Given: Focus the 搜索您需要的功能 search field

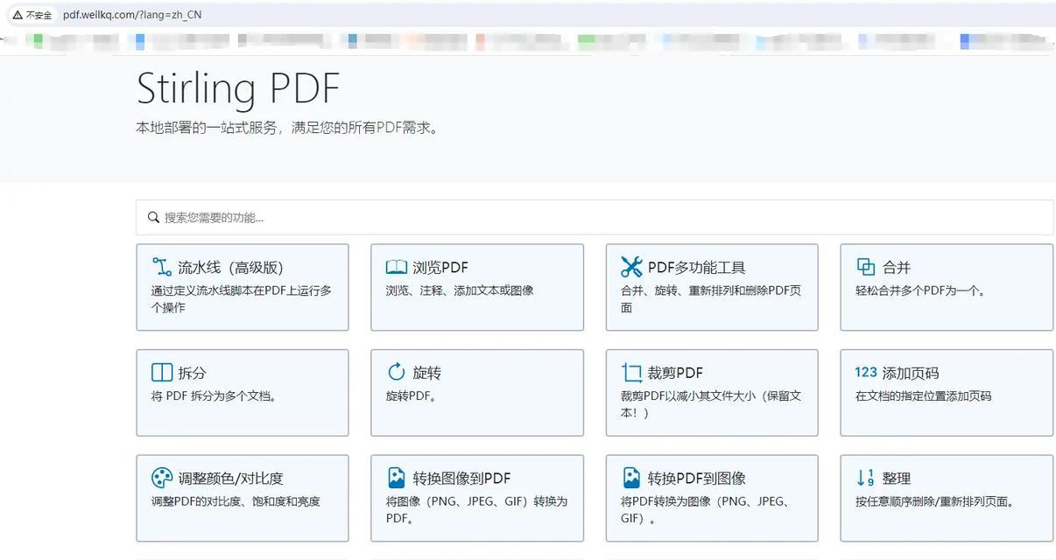Looking at the screenshot, I should coord(595,217).
